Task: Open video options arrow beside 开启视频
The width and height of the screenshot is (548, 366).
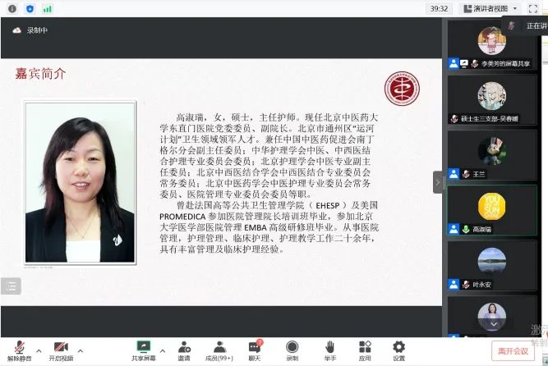Action: pos(81,350)
